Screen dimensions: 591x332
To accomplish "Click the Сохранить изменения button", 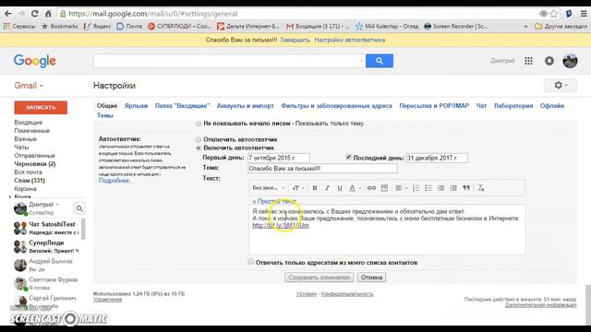I will (320, 278).
